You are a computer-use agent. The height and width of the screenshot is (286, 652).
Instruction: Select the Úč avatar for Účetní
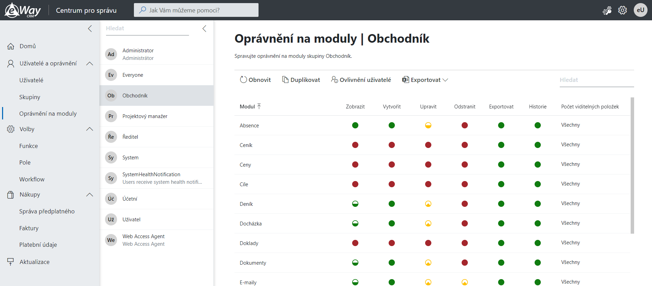click(x=111, y=199)
